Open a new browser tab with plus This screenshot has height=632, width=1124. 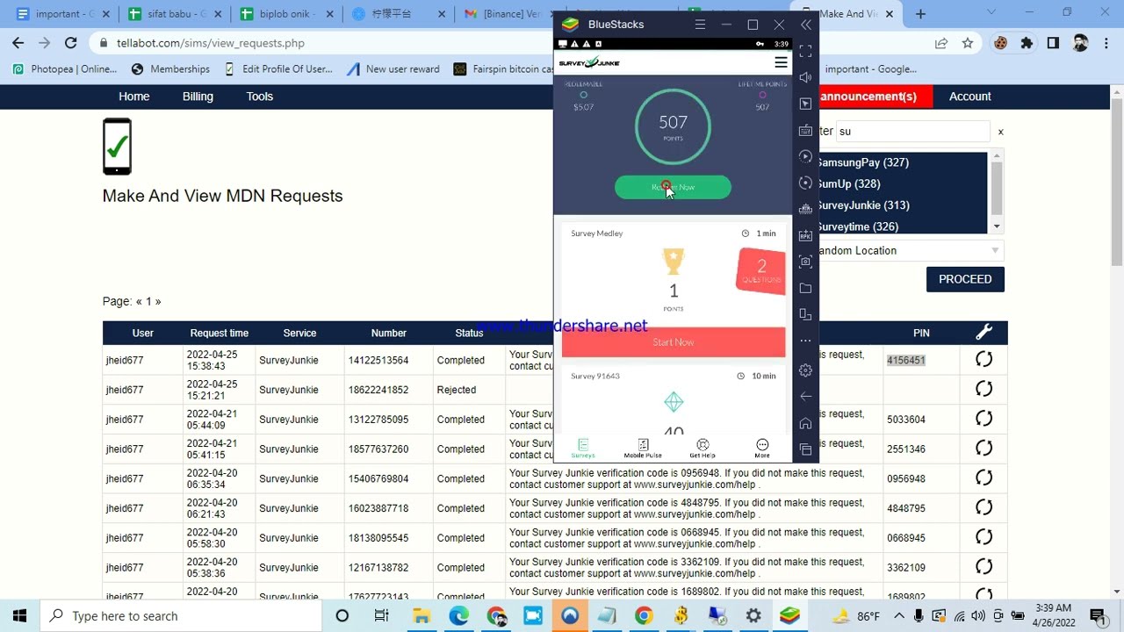[x=920, y=14]
